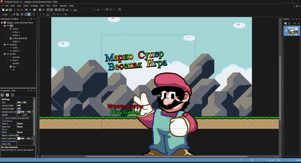Click the Redo arrow icon
Image resolution: width=301 pixels, height=163 pixels.
point(30,10)
